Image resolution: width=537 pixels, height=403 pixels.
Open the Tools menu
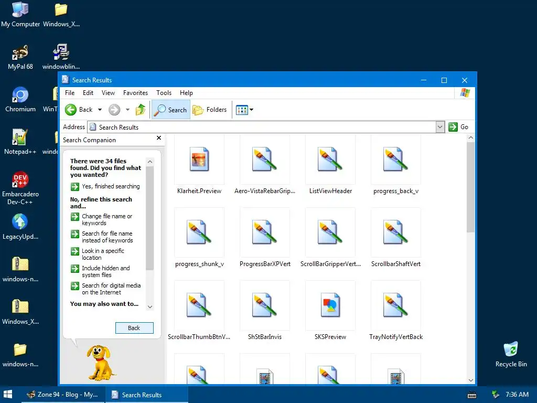coord(164,93)
